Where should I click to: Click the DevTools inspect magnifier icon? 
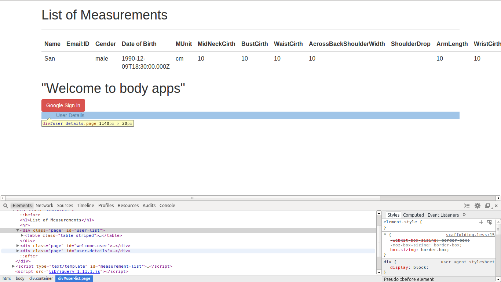pos(6,206)
